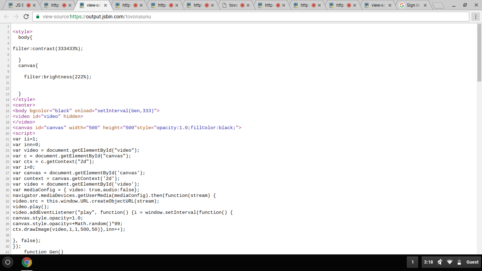This screenshot has height=271, width=482.
Task: Open a new tab with the new-tab button
Action: tap(438, 5)
